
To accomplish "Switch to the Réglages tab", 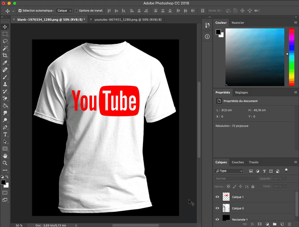I will coord(241,92).
